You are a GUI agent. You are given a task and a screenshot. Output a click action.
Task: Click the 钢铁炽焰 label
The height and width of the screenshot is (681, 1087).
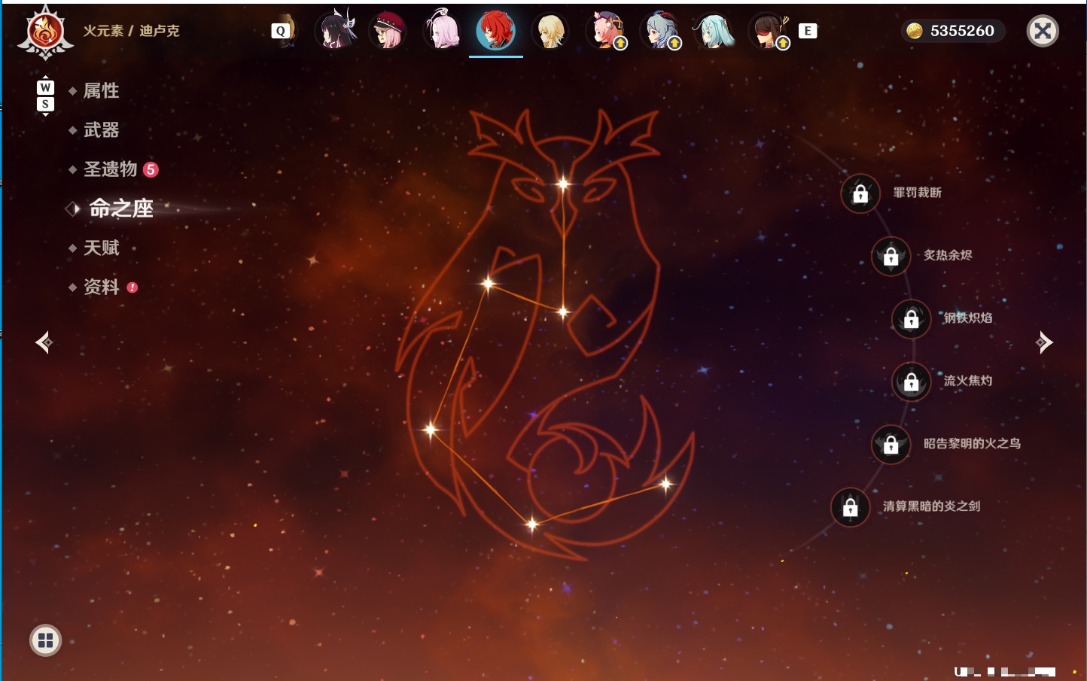[x=968, y=318]
